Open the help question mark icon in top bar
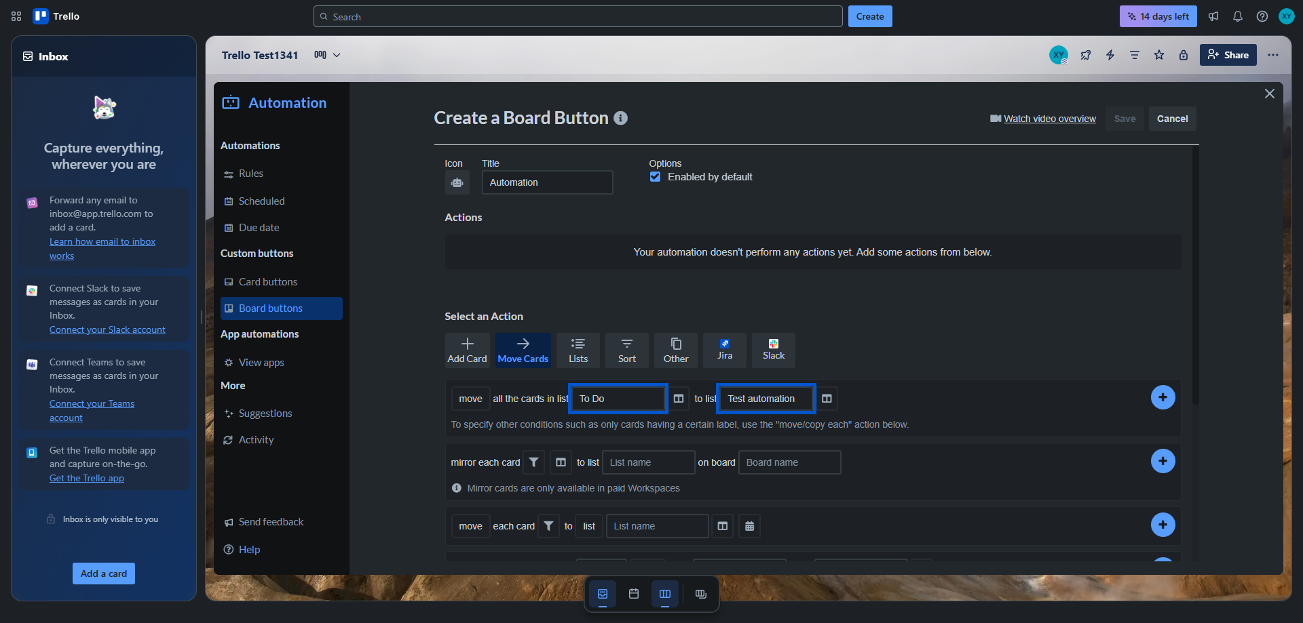 (1262, 16)
